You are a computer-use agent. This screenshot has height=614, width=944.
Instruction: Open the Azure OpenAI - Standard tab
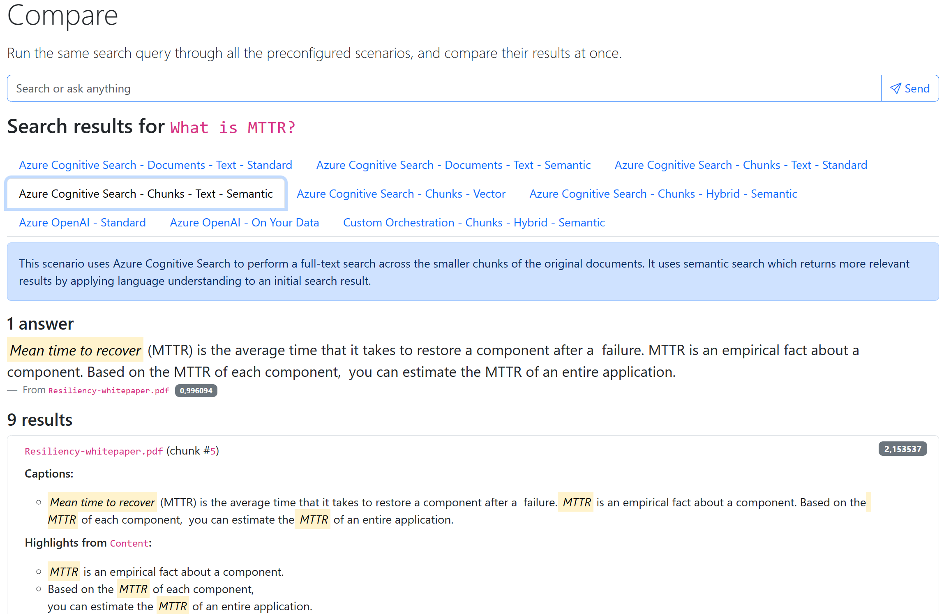(x=82, y=222)
